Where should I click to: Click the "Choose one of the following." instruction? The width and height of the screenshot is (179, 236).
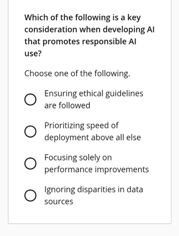pos(77,74)
